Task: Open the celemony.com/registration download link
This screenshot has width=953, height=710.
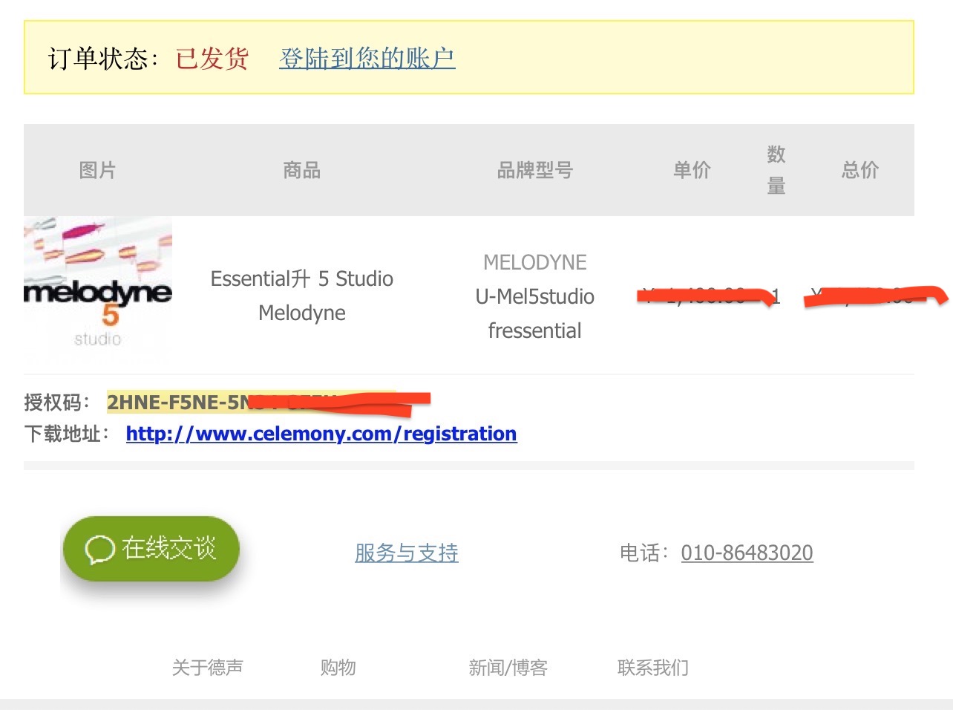Action: coord(321,434)
